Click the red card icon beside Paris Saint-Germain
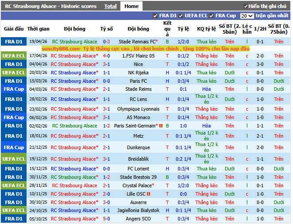The width and height of the screenshot is (293, 224). [161, 126]
